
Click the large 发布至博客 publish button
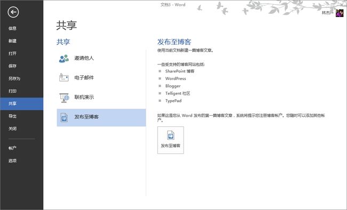coord(170,140)
